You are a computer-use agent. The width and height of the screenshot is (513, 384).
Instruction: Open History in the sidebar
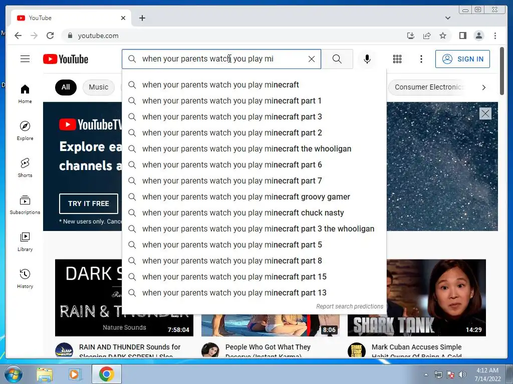[x=25, y=278]
